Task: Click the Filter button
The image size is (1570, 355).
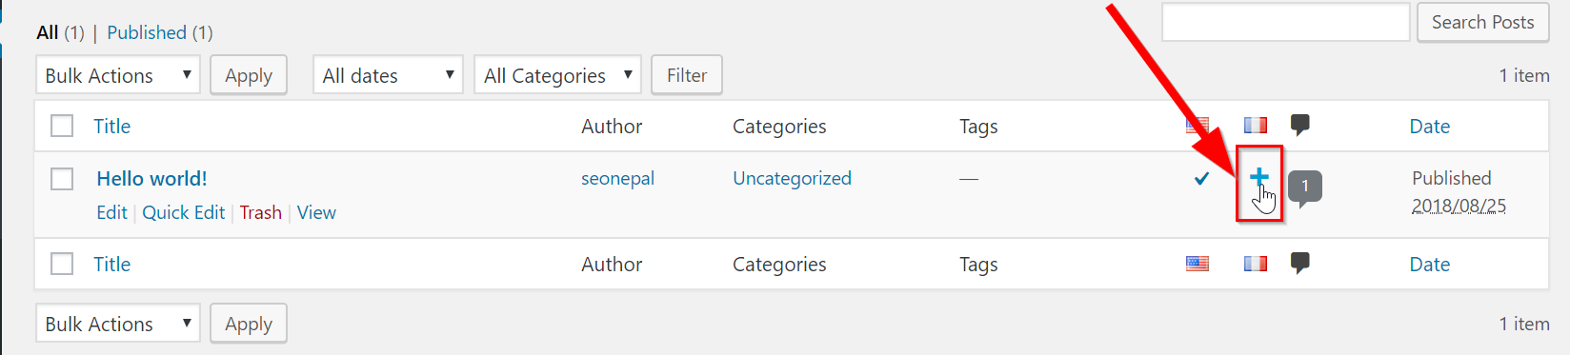Action: point(687,75)
